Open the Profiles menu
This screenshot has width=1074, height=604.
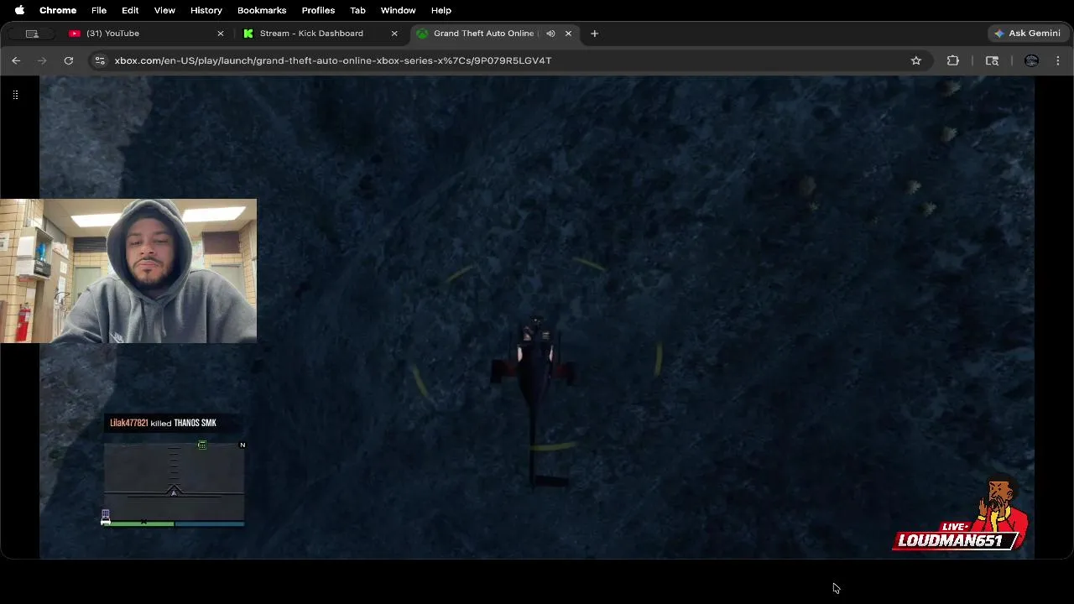click(318, 10)
